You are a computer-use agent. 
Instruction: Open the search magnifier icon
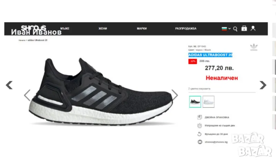point(235,29)
